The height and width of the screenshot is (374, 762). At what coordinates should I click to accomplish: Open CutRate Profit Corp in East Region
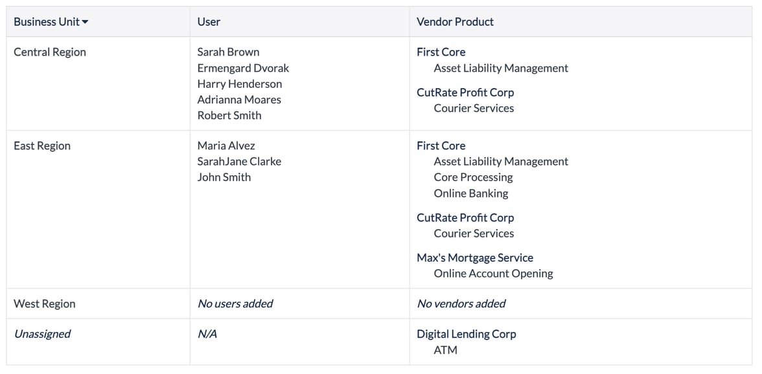(465, 218)
